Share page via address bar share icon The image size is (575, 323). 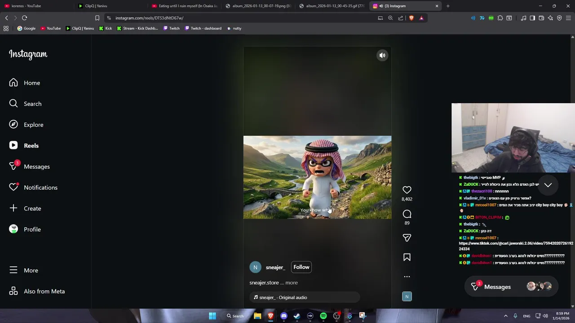[x=401, y=18]
